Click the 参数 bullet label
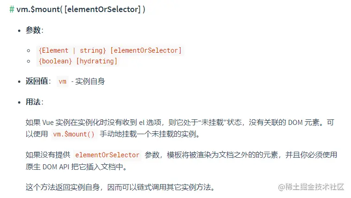This screenshot has height=198, width=351. pos(34,30)
